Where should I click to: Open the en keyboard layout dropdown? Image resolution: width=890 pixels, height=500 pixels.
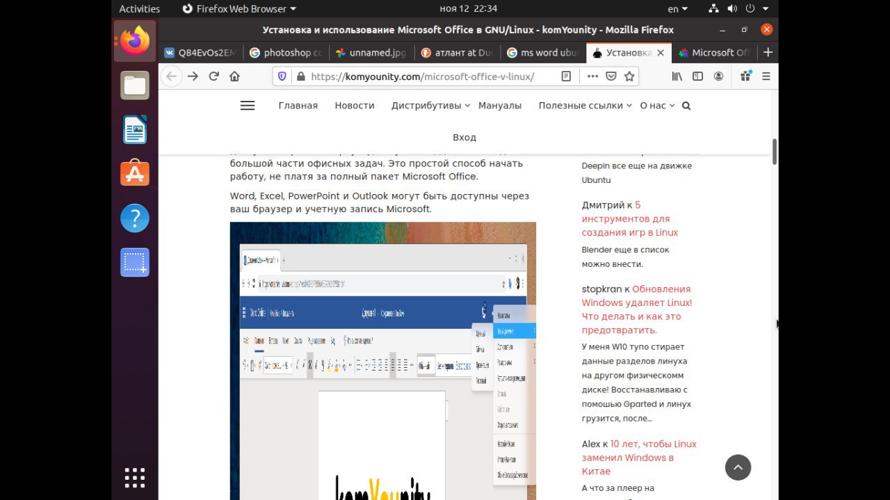point(677,9)
